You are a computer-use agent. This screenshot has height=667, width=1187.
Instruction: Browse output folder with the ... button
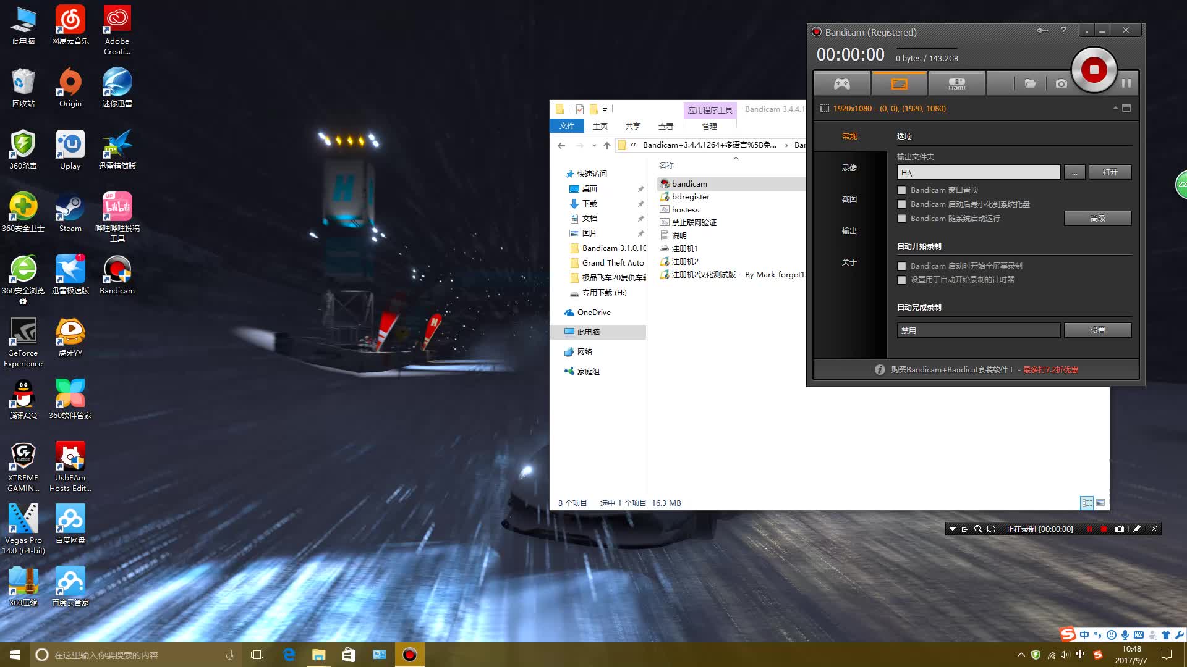point(1074,172)
